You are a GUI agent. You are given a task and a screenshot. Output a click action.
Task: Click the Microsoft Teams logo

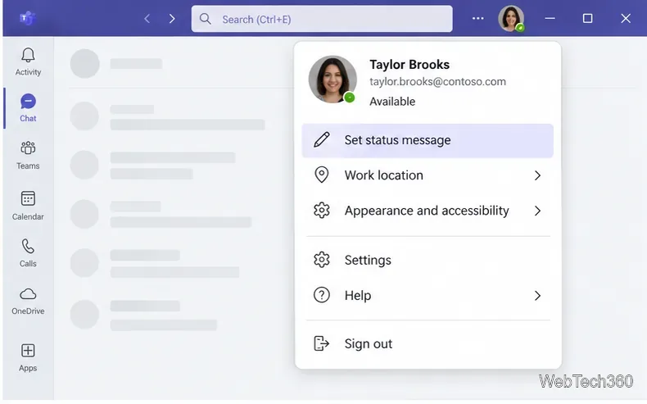point(28,19)
